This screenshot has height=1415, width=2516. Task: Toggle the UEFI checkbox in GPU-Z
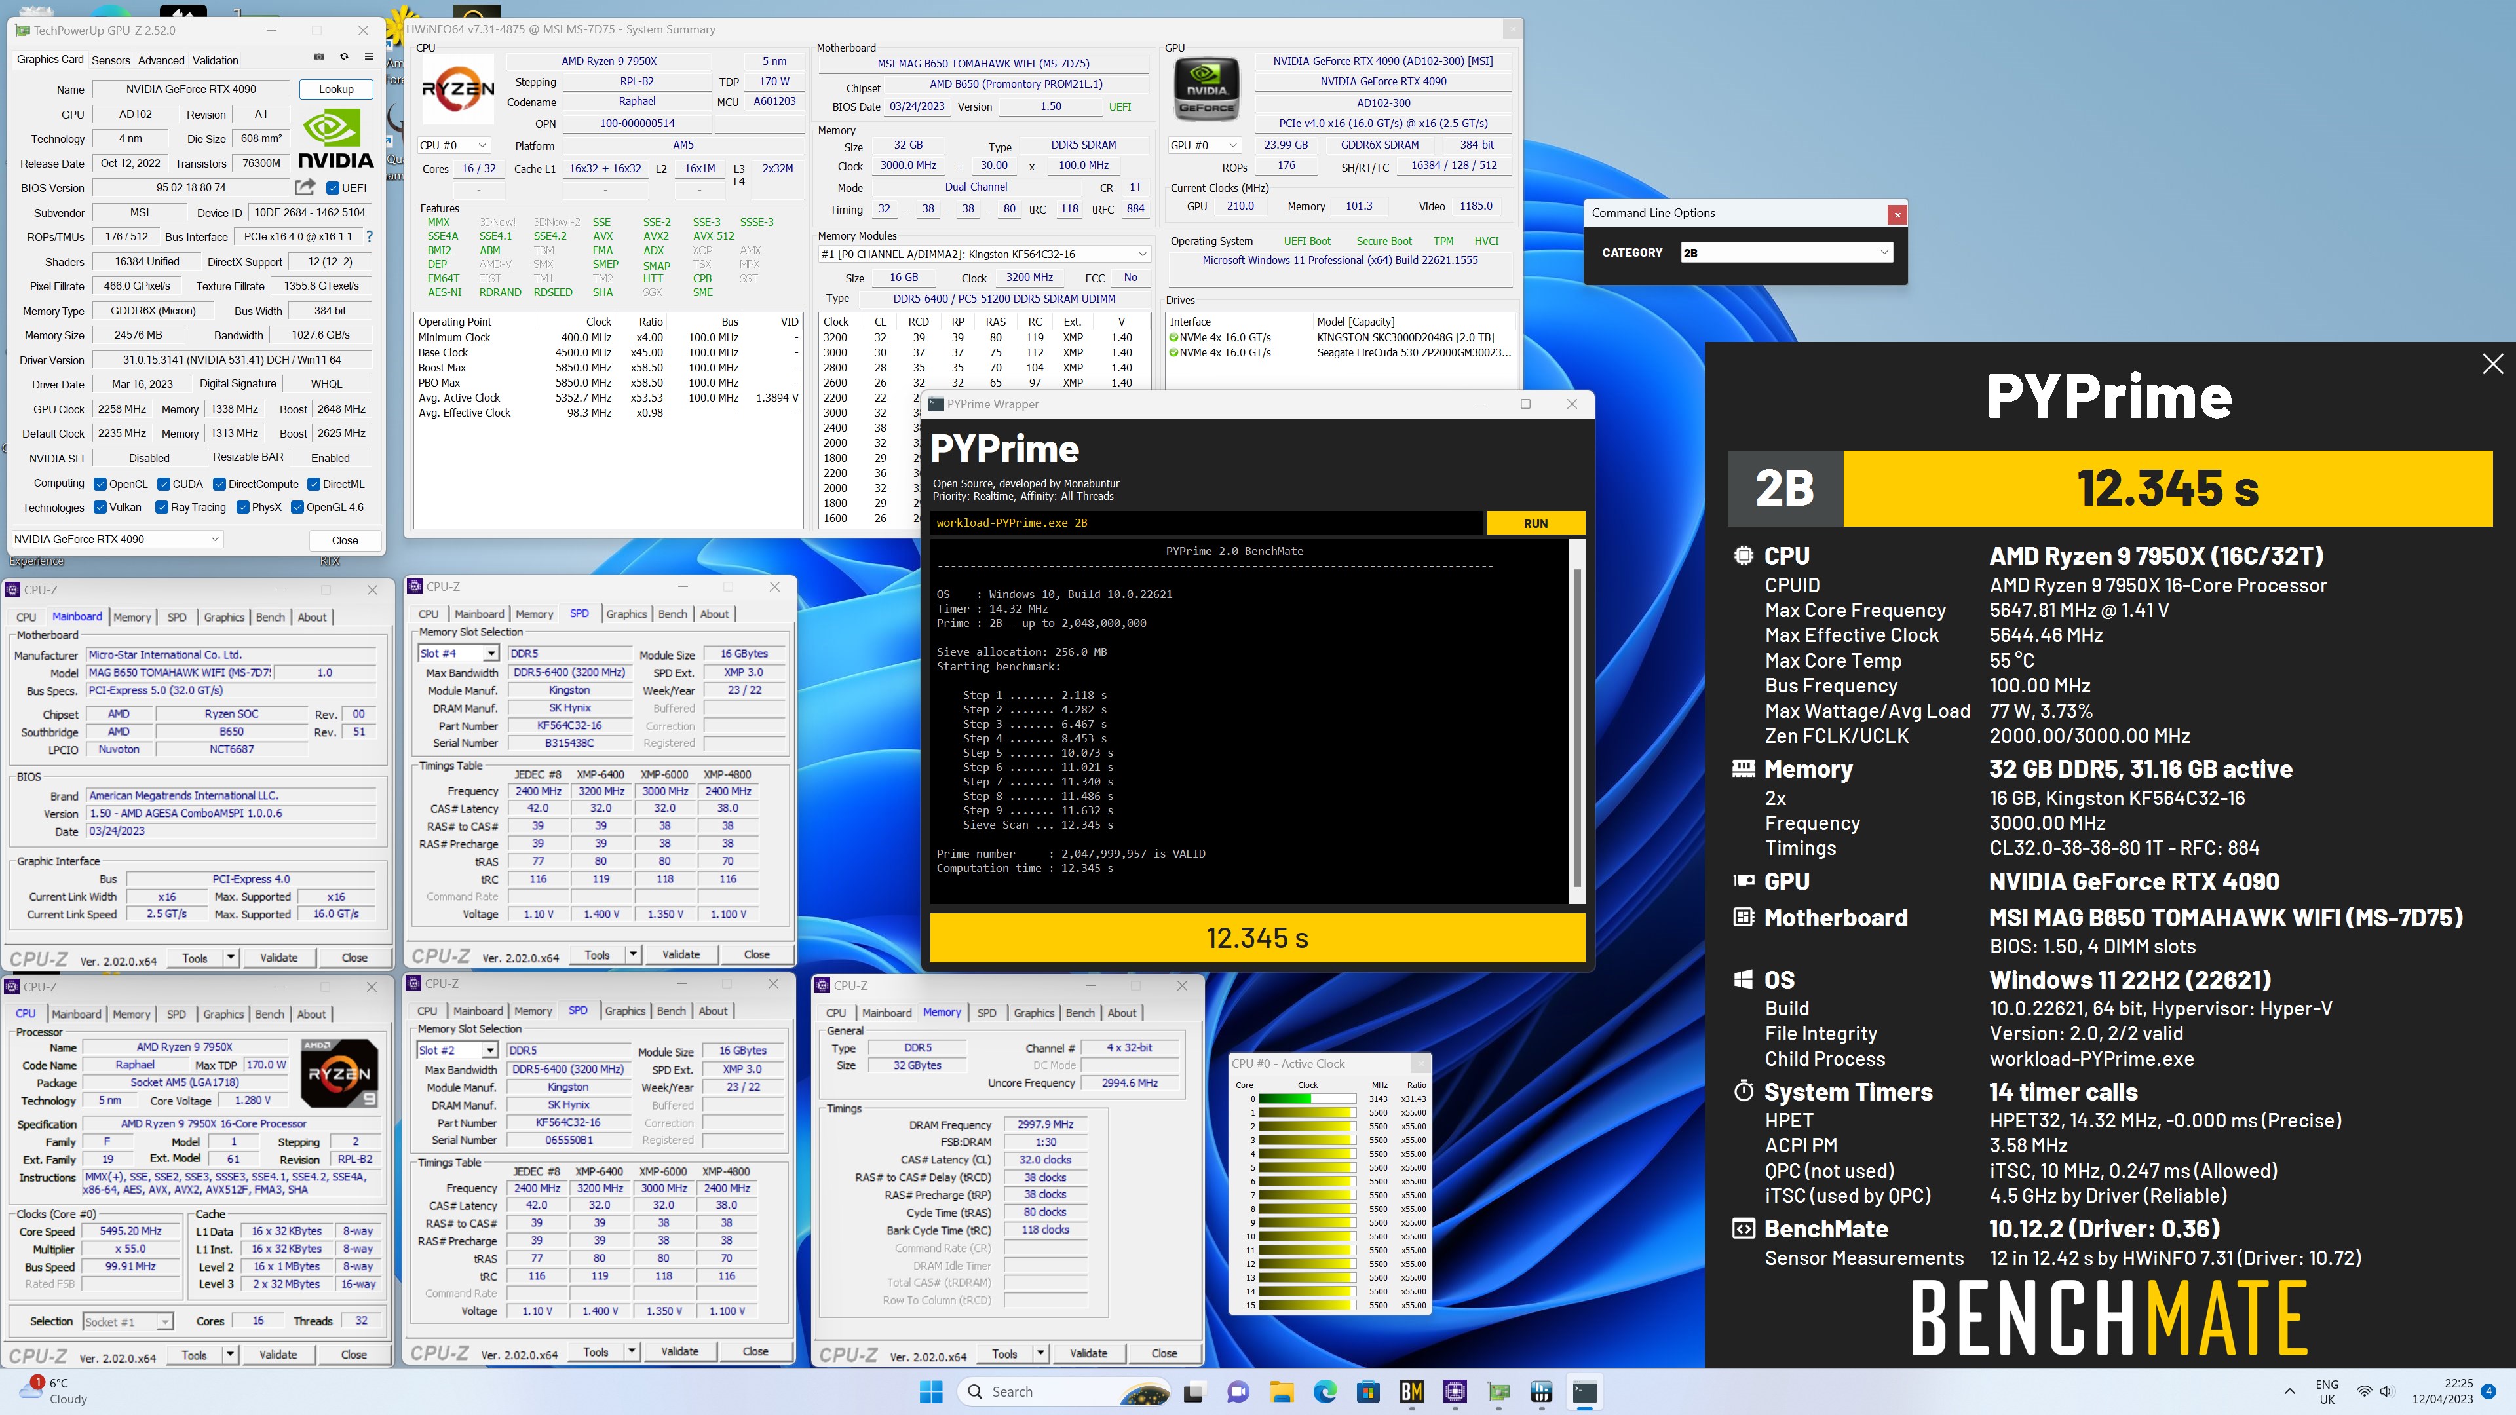(332, 187)
